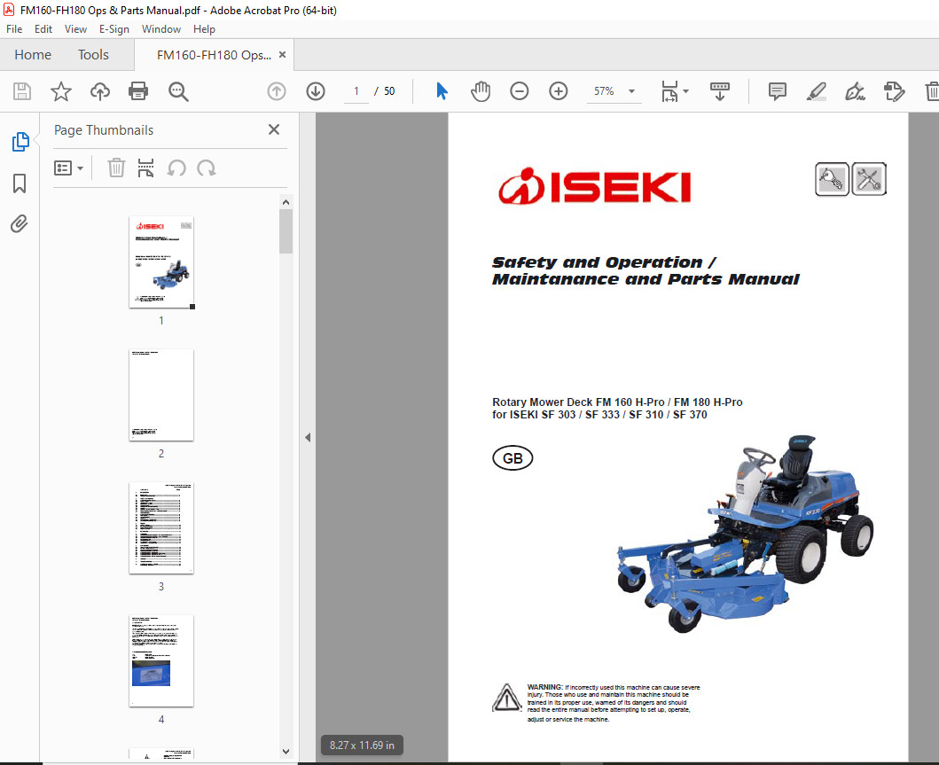This screenshot has width=939, height=765.
Task: Rotate page counterclockwise
Action: click(x=176, y=168)
